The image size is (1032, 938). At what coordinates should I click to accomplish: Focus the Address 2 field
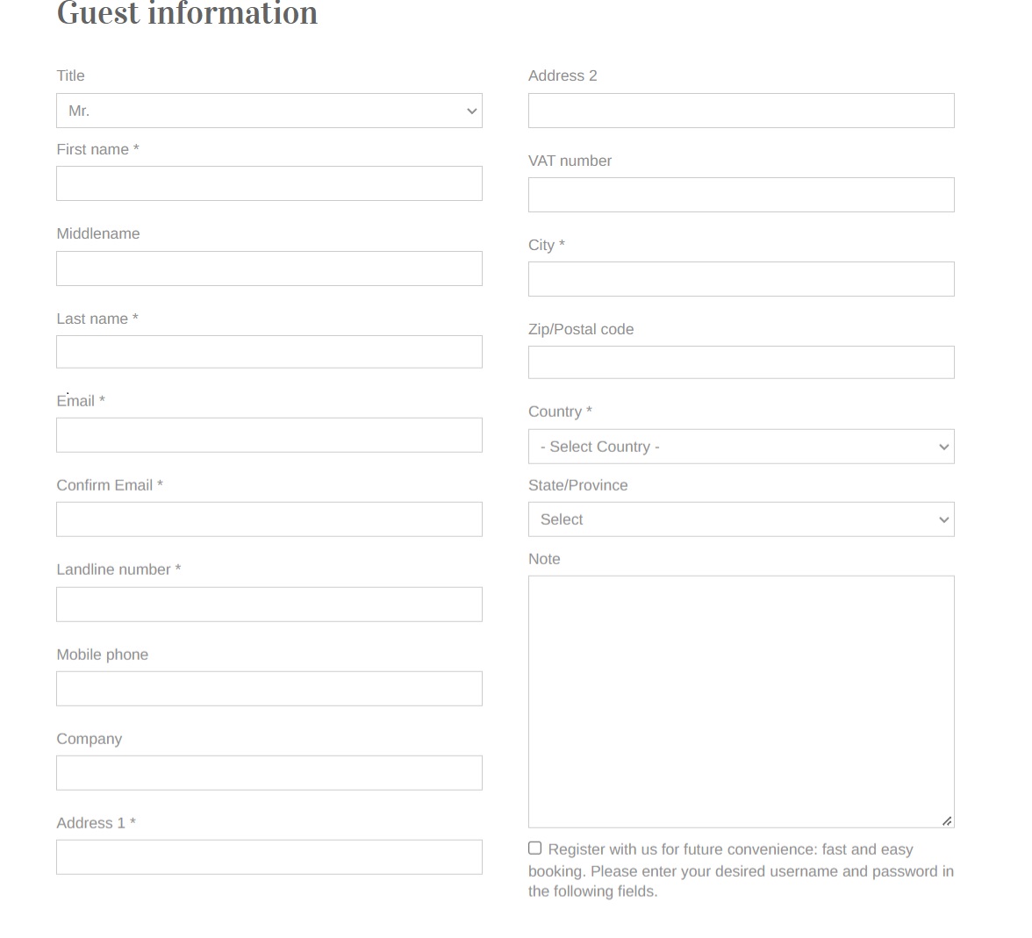click(741, 111)
